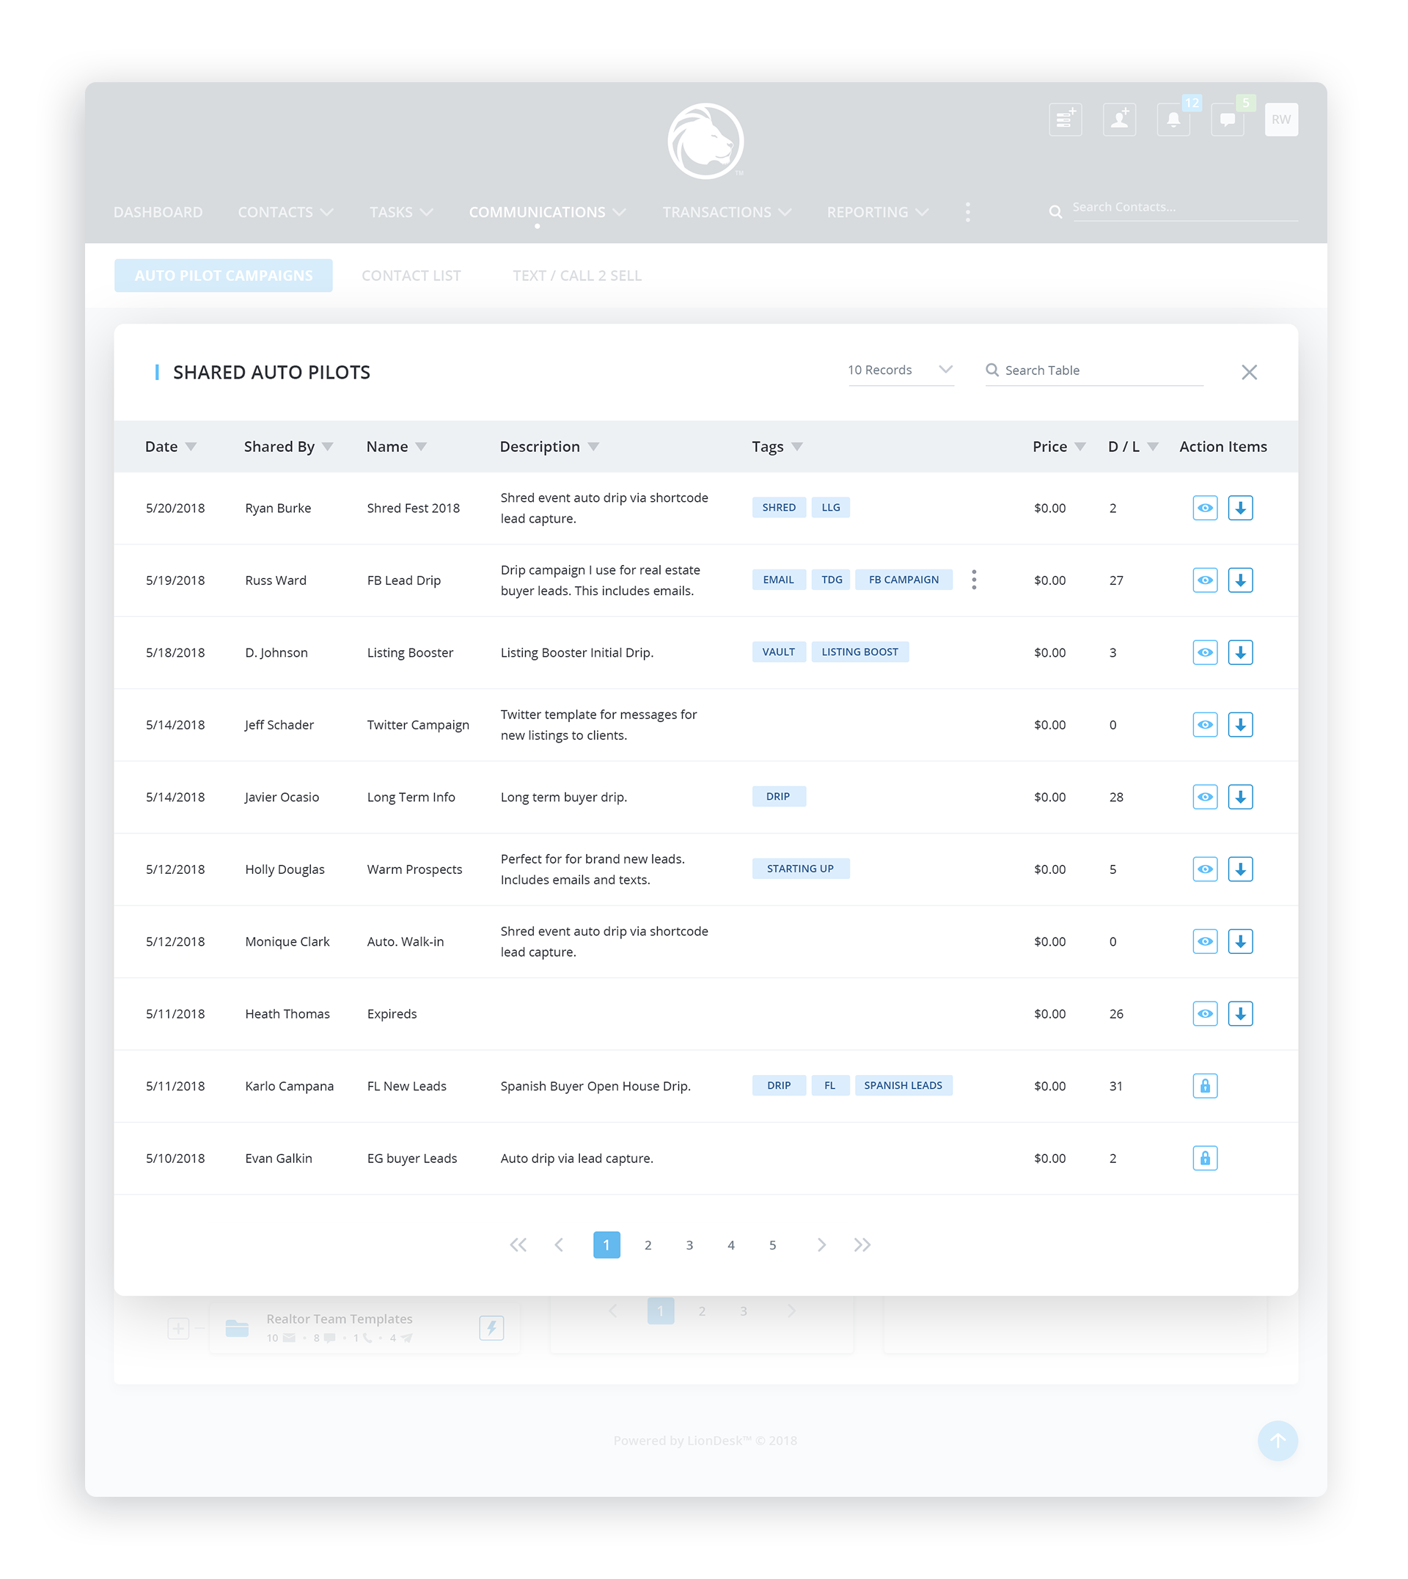The width and height of the screenshot is (1408, 1579).
Task: Preview FB Lead Drip with eye icon
Action: pos(1205,580)
